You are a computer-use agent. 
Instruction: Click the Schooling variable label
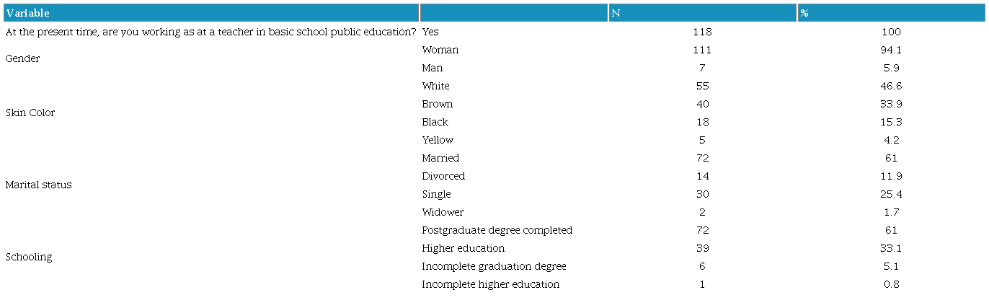tap(29, 258)
